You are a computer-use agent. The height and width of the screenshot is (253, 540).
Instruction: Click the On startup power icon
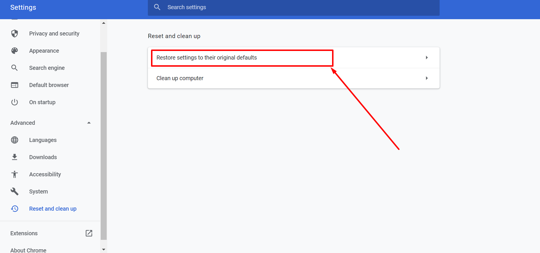pyautogui.click(x=15, y=102)
